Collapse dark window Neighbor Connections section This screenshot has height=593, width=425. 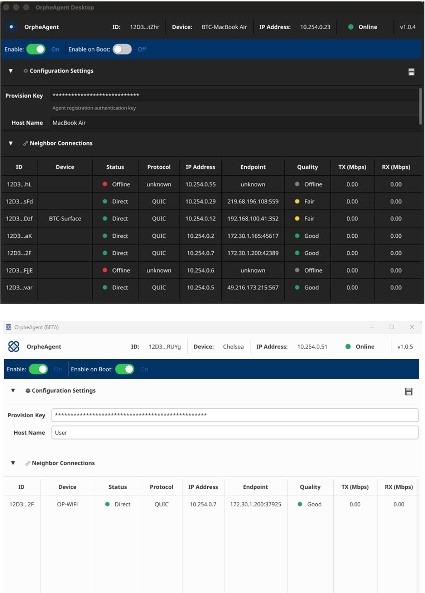click(11, 143)
